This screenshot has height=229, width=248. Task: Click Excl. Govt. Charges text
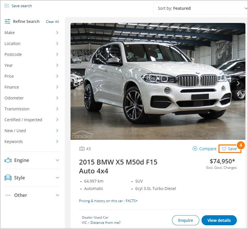pyautogui.click(x=221, y=168)
